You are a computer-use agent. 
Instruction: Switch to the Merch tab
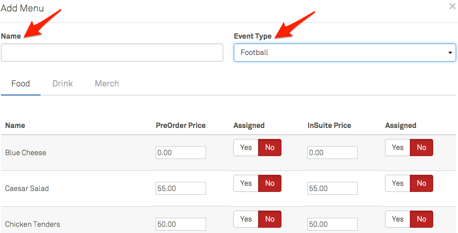[x=107, y=84]
